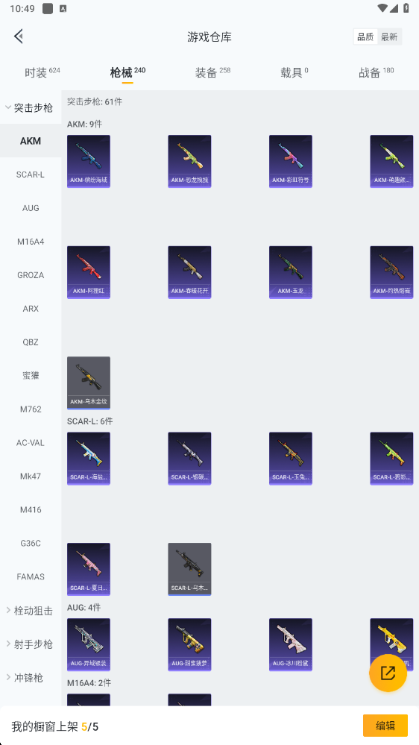Expand the 冲锋枪 category
419x745 pixels.
(25, 678)
